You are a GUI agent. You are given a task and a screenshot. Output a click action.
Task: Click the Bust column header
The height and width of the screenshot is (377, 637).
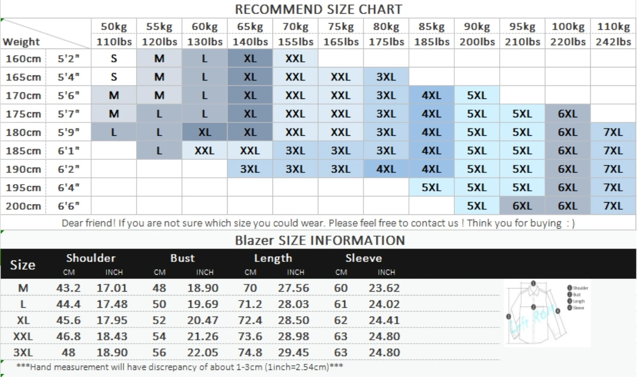[182, 258]
